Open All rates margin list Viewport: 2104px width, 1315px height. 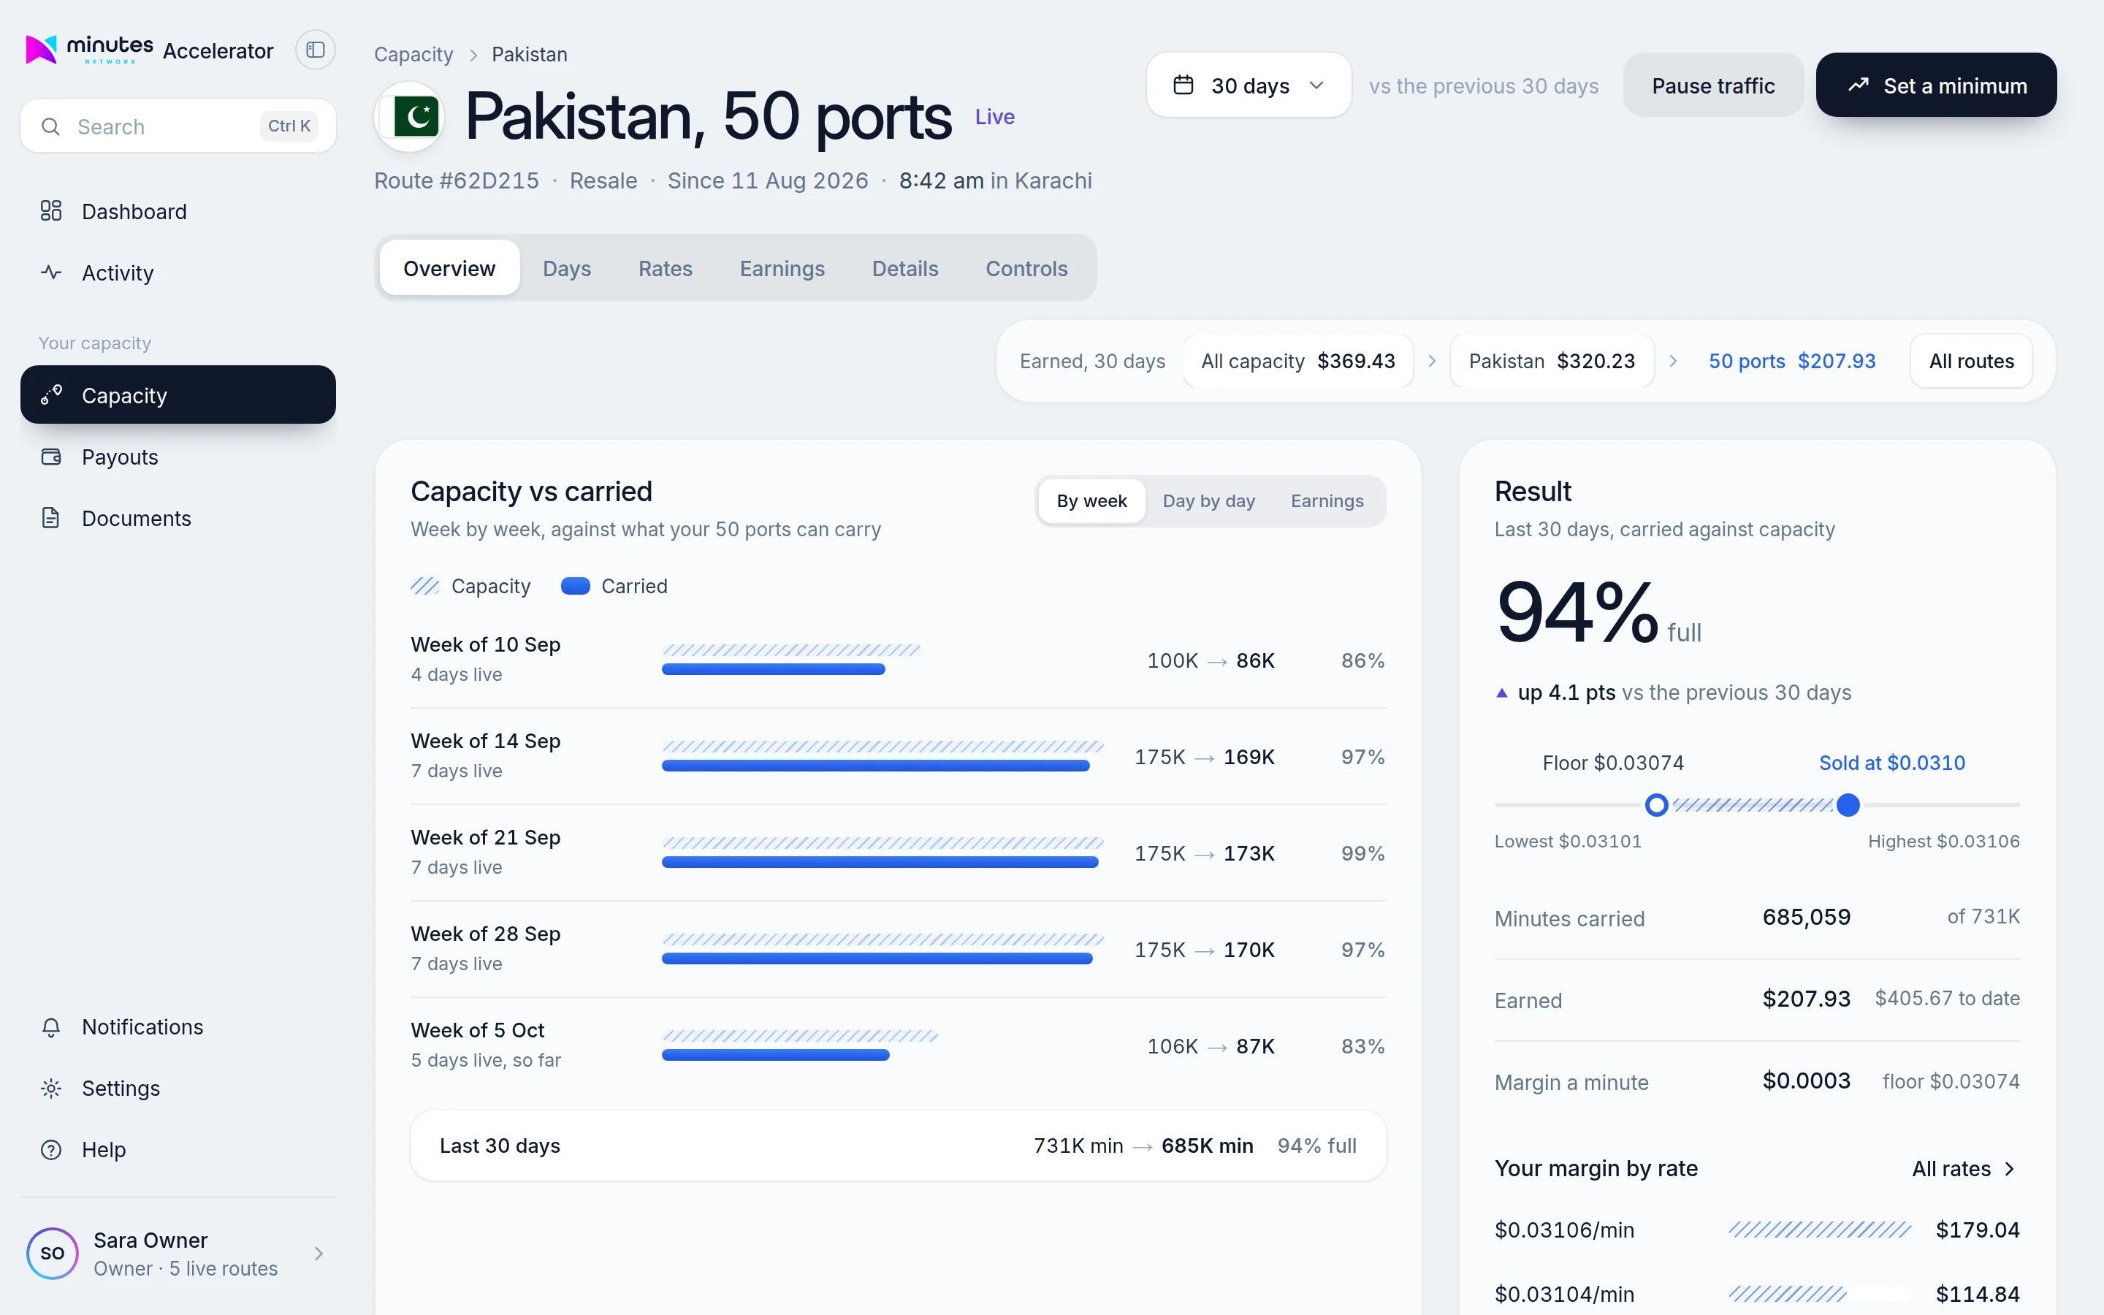(1963, 1169)
